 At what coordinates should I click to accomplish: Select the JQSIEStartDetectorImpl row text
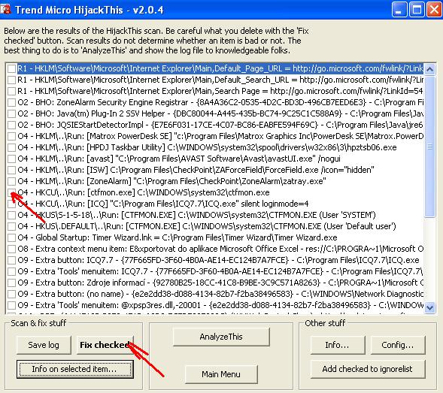click(220, 125)
